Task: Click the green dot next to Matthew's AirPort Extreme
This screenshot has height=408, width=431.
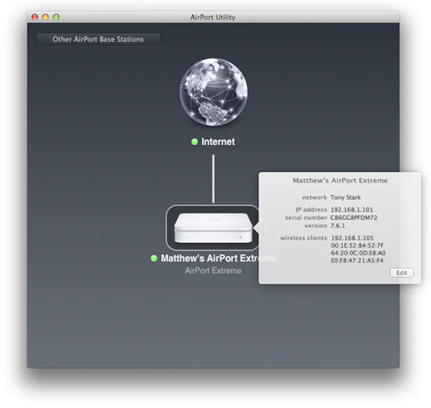Action: (154, 258)
